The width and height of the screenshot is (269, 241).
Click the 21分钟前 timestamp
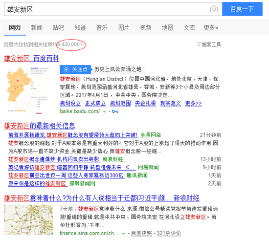coord(210,135)
